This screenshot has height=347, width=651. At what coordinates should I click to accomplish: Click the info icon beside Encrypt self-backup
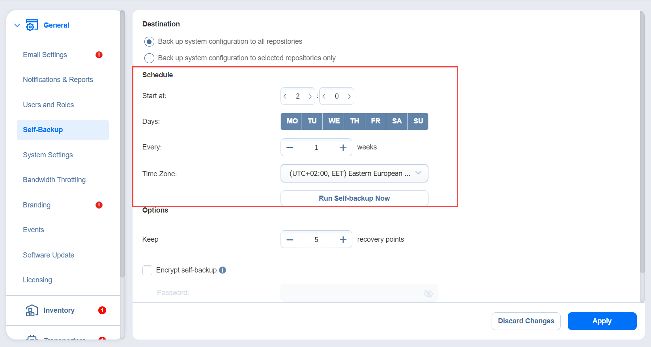[x=223, y=270]
